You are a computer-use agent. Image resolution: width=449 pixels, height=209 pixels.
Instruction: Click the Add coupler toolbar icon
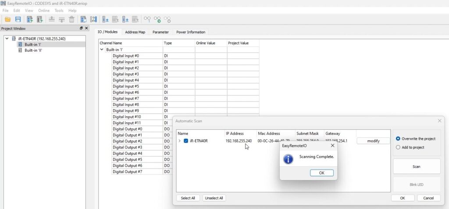click(30, 19)
